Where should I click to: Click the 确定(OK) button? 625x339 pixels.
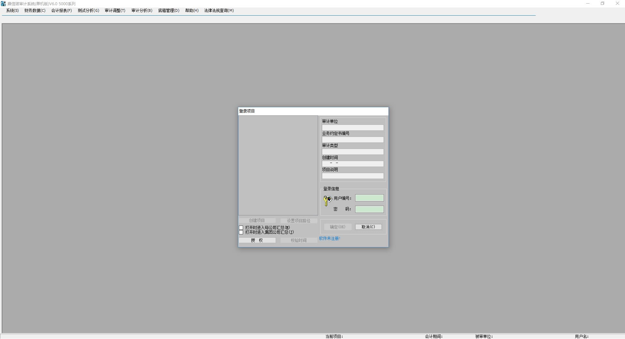[x=338, y=227]
